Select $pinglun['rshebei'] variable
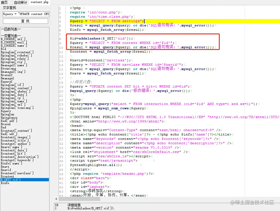The width and height of the screenshot is (280, 211). click(x=16, y=55)
